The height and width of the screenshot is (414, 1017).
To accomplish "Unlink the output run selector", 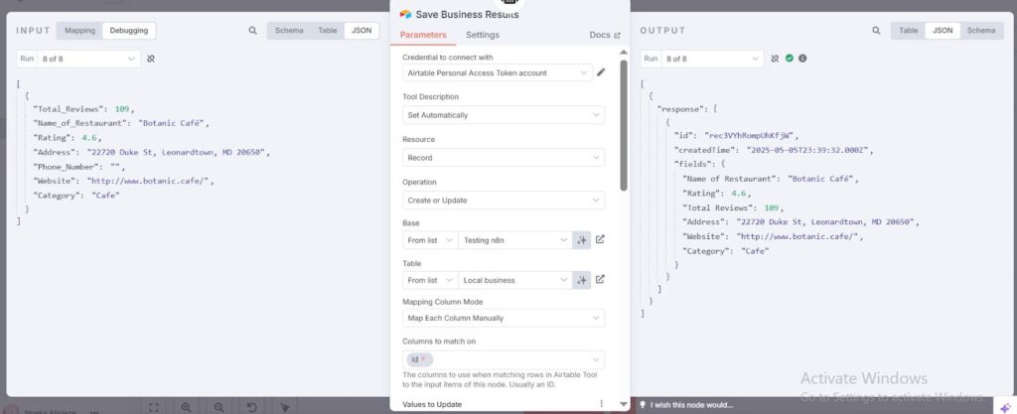I will coord(775,59).
